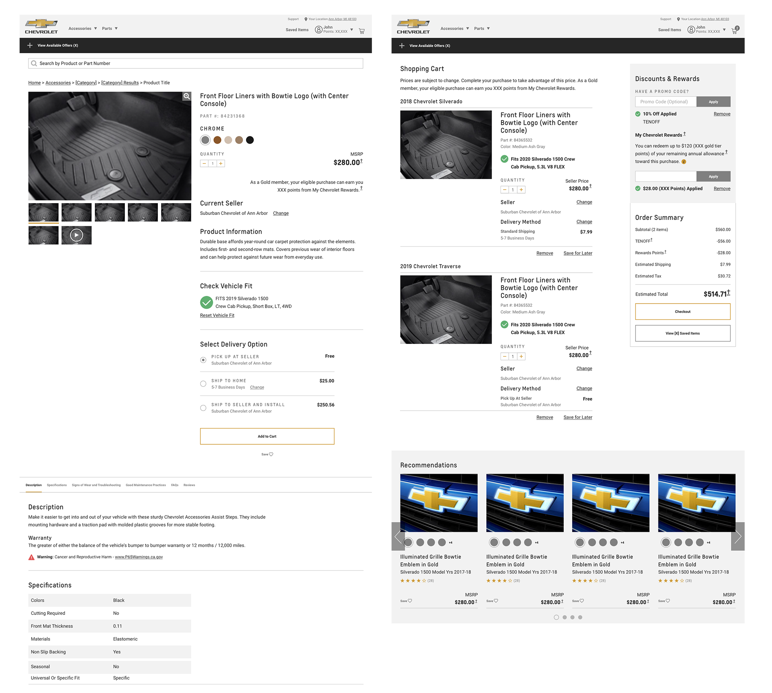Select Ship To Seller And Install option
The width and height of the screenshot is (772, 693).
point(203,408)
